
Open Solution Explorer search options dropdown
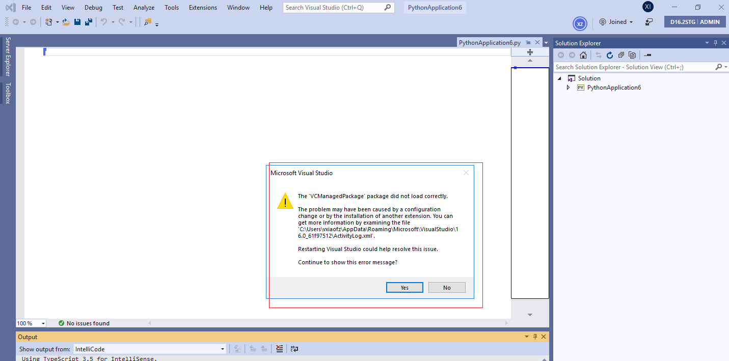[x=725, y=67]
